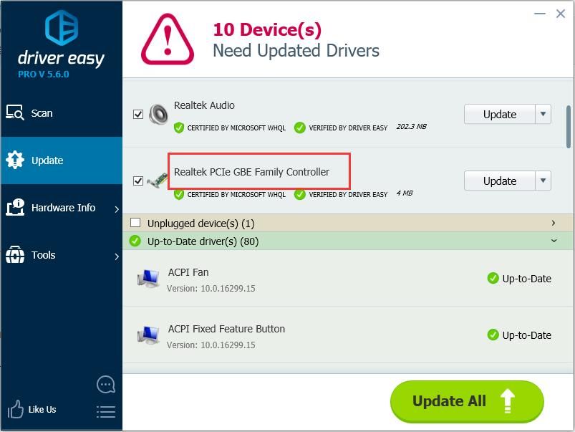Open the feedback chat bubble icon
This screenshot has height=432, width=575.
105,385
